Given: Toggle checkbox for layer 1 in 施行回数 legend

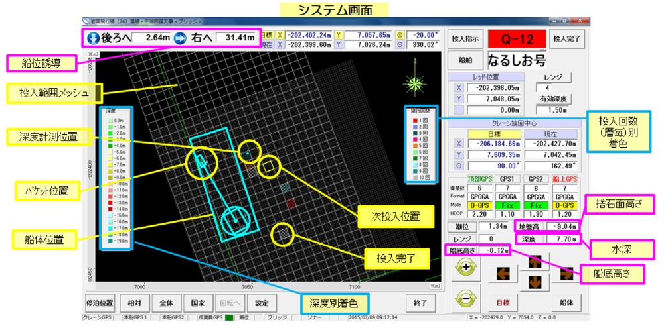Looking at the screenshot, I should (426, 119).
